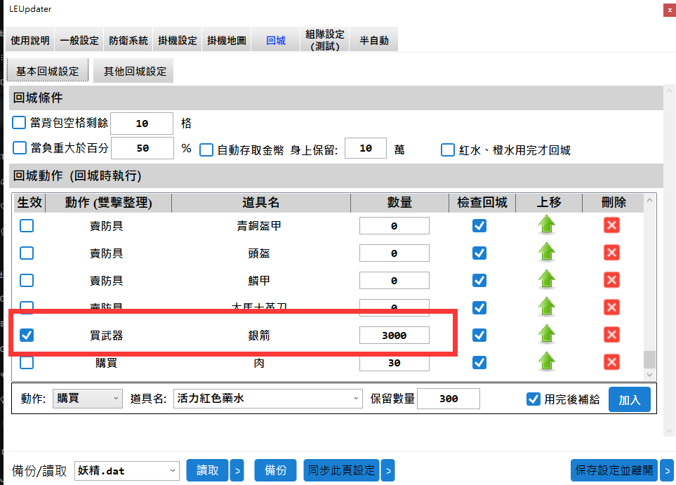Viewport: 676px width, 485px height.
Task: Open the 動作 dropdown showing 購買
Action: 88,399
